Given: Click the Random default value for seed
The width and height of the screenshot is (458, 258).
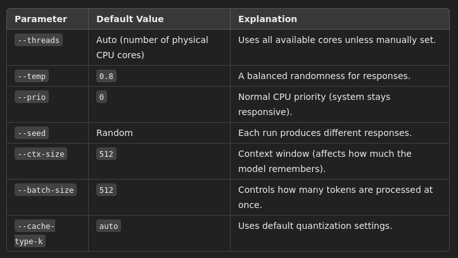Looking at the screenshot, I should (x=115, y=133).
